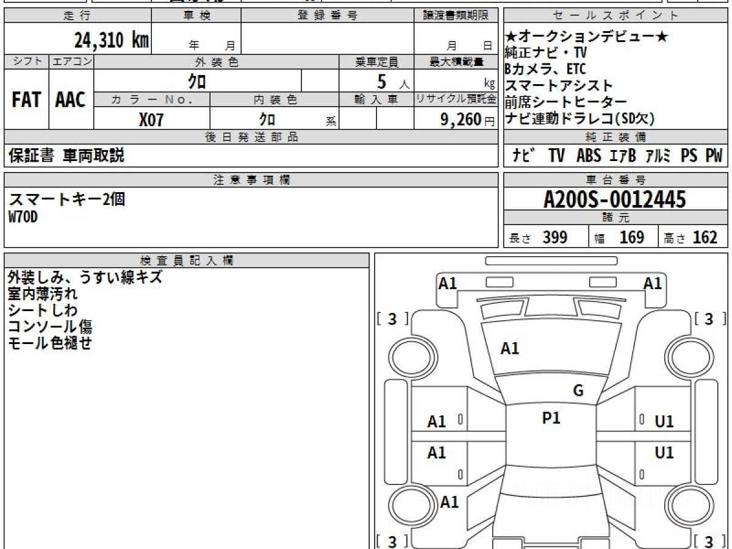Click the Bカメラ、ETC line

point(545,69)
